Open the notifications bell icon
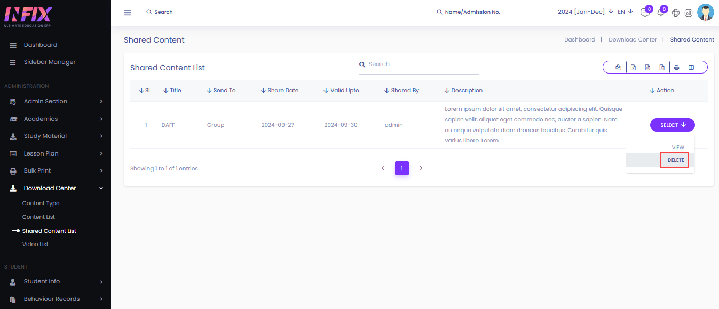 point(661,13)
